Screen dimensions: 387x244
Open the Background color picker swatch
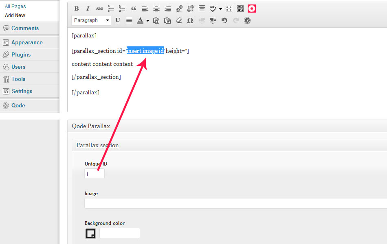point(90,233)
